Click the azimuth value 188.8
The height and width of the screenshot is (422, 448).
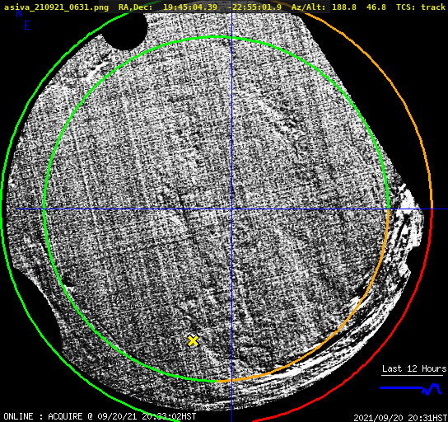pyautogui.click(x=344, y=7)
